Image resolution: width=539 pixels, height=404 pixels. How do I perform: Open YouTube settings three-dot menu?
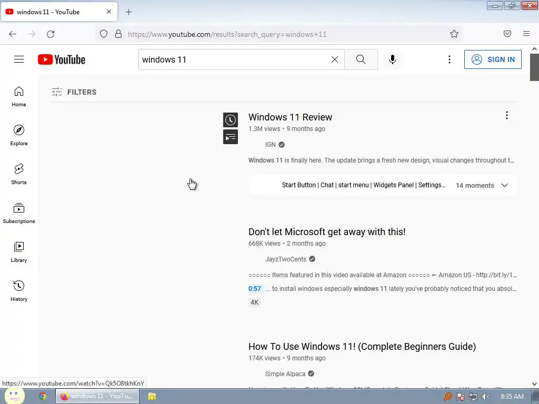tap(450, 59)
